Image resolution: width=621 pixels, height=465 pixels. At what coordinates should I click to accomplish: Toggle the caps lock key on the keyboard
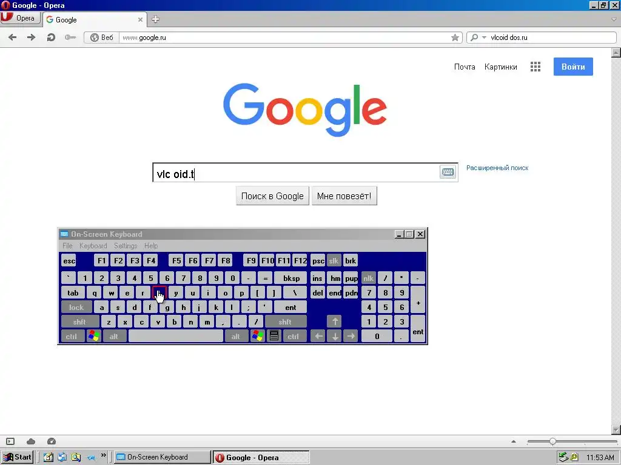click(76, 307)
